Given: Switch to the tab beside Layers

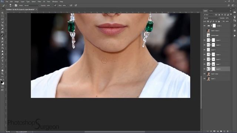Looking at the screenshot, I should click(211, 11).
